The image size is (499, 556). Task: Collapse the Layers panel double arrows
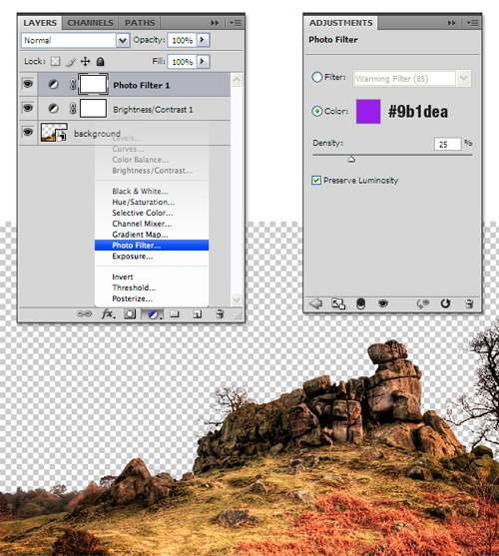pos(215,23)
